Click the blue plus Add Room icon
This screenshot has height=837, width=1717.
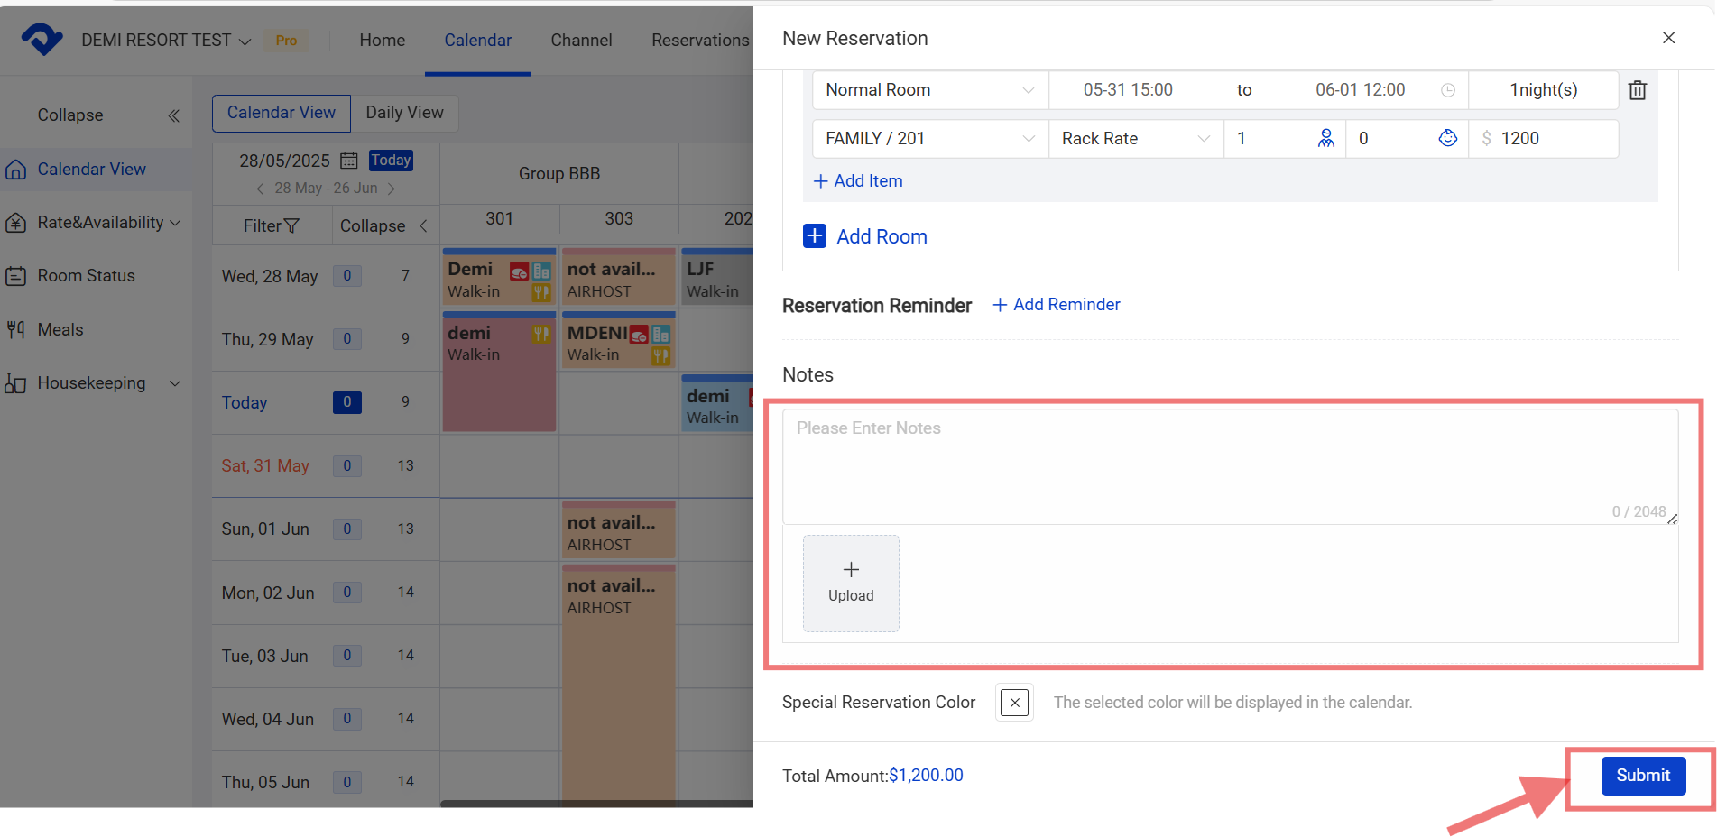[814, 236]
